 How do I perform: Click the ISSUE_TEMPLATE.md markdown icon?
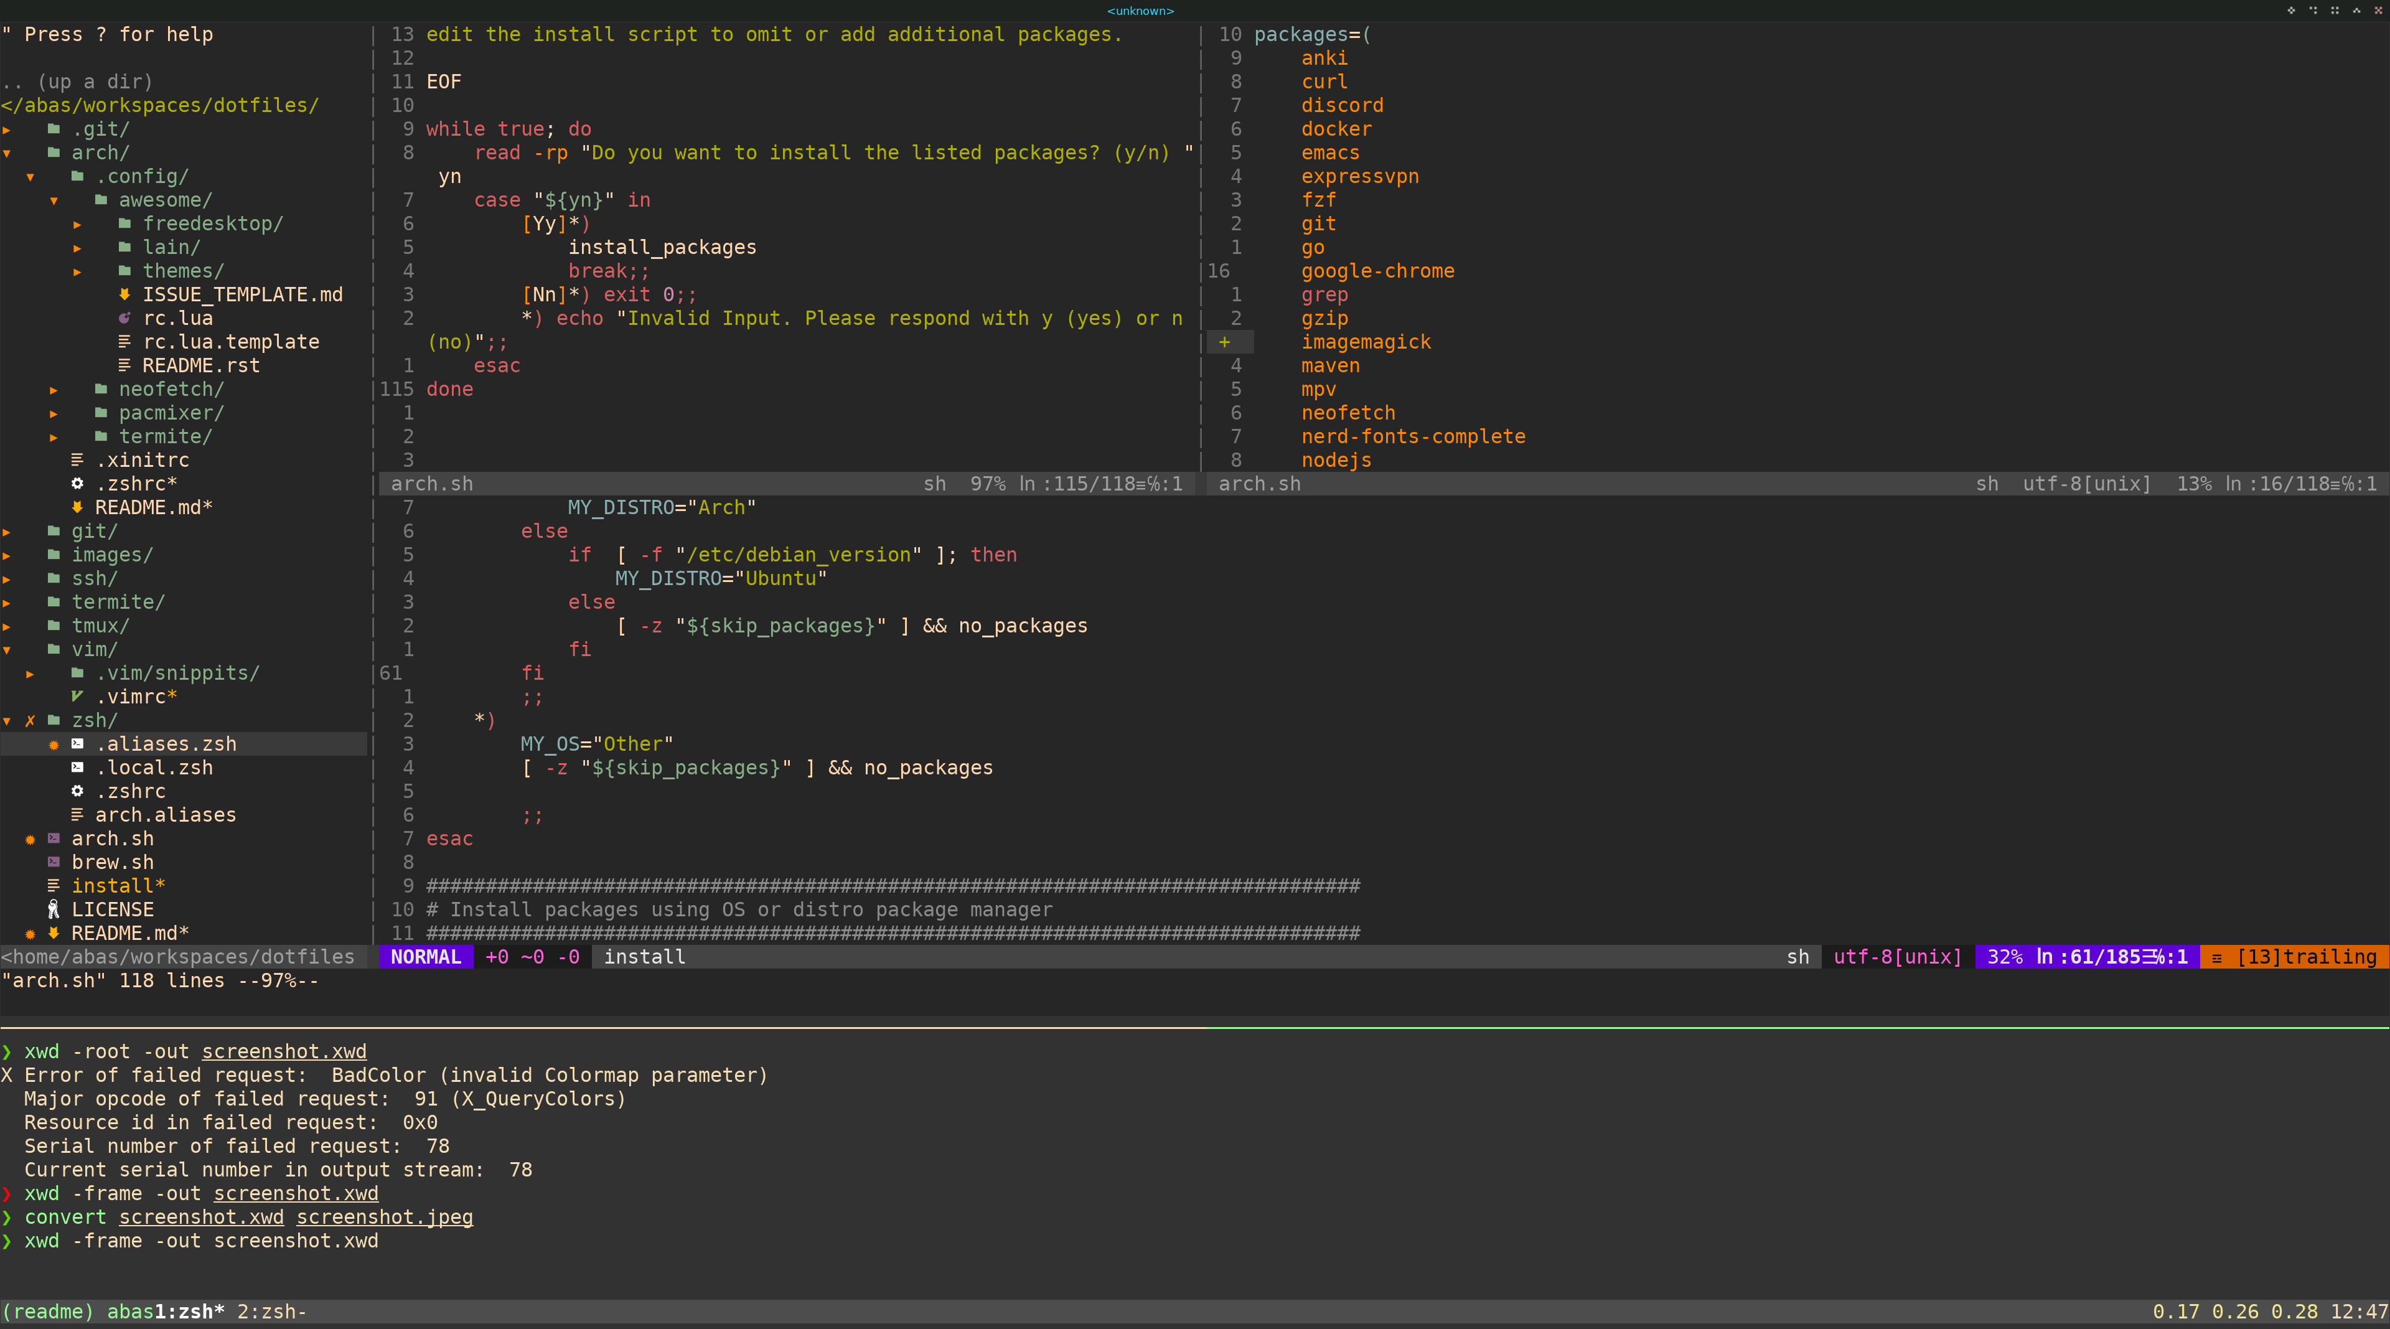[124, 294]
